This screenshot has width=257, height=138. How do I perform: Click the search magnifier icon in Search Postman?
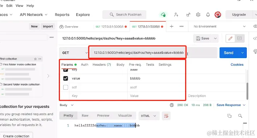pyautogui.click(x=111, y=15)
